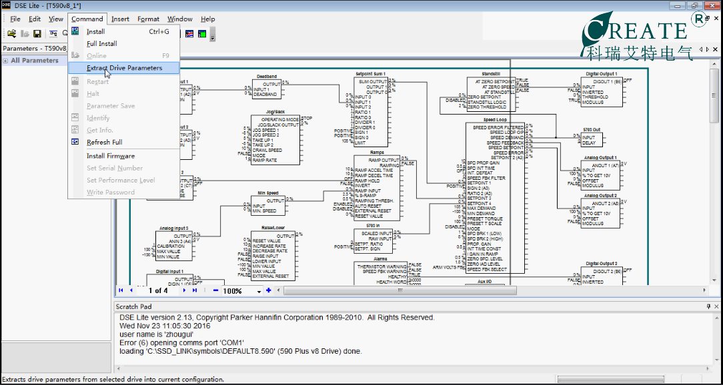Go to first page of diagram
The height and width of the screenshot is (385, 723).
coord(121,290)
